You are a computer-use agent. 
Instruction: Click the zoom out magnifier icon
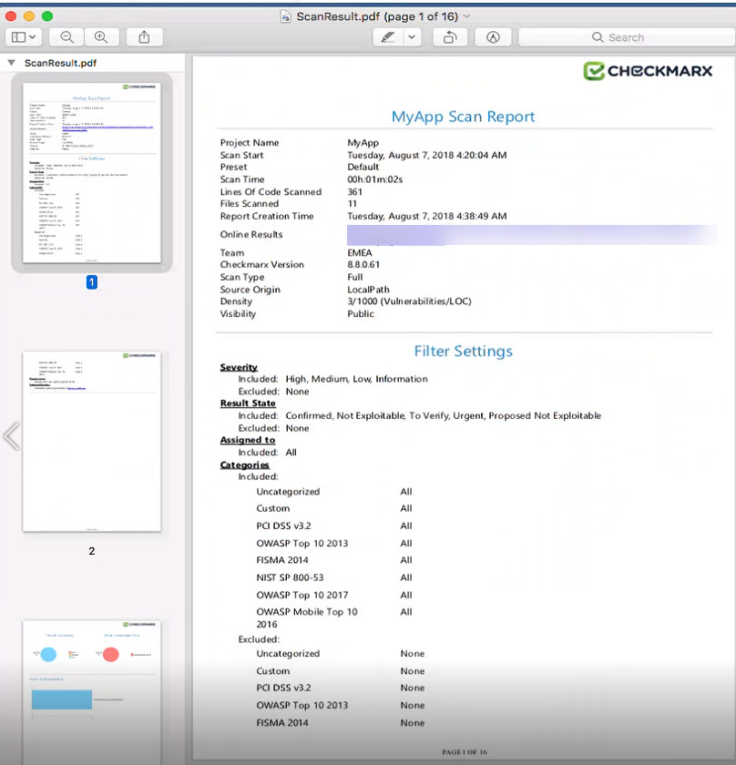pos(65,37)
